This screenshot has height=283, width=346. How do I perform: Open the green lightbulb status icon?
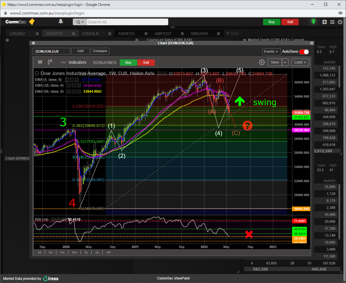313,21
